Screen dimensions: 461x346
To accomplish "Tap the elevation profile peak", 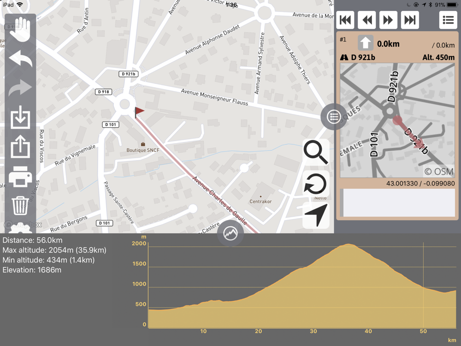I will point(349,245).
